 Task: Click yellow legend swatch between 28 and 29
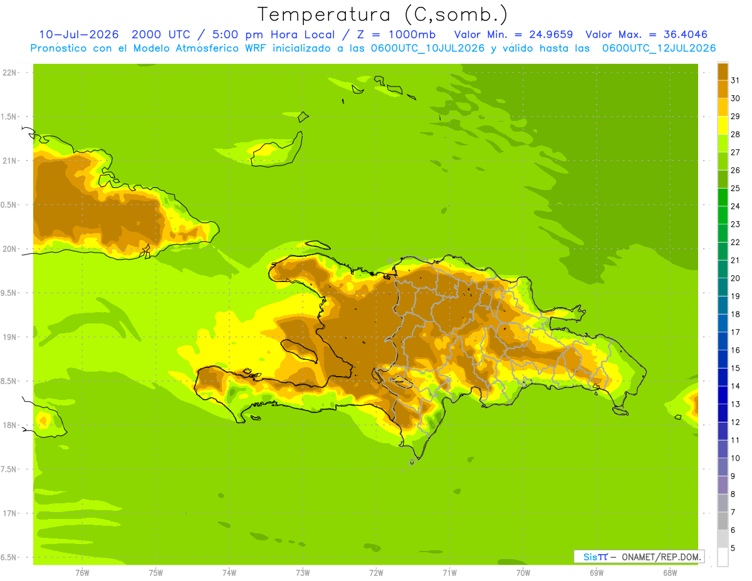tap(723, 125)
